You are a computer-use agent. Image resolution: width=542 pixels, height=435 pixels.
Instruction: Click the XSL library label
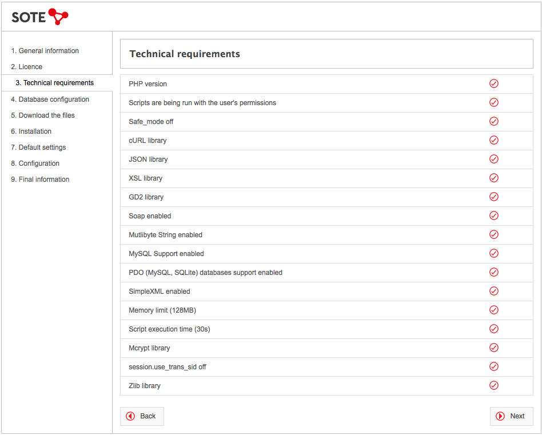(146, 178)
